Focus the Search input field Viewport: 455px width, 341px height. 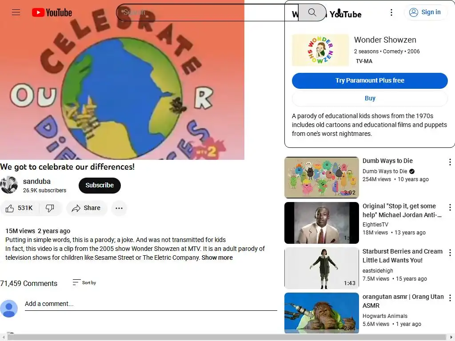pyautogui.click(x=207, y=12)
